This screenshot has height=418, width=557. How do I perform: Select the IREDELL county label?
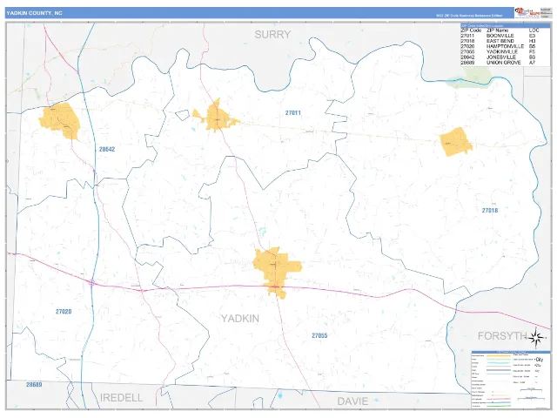(x=122, y=398)
